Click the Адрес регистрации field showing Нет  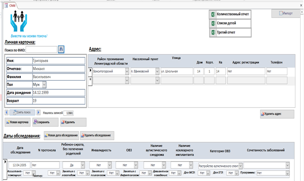246,71
